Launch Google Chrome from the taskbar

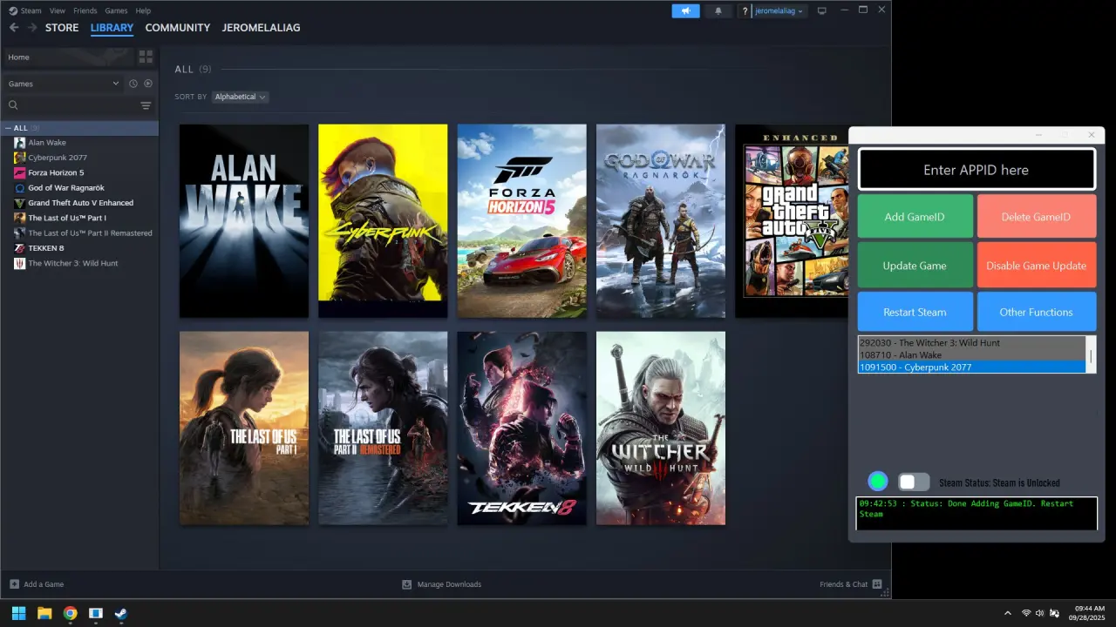click(70, 613)
